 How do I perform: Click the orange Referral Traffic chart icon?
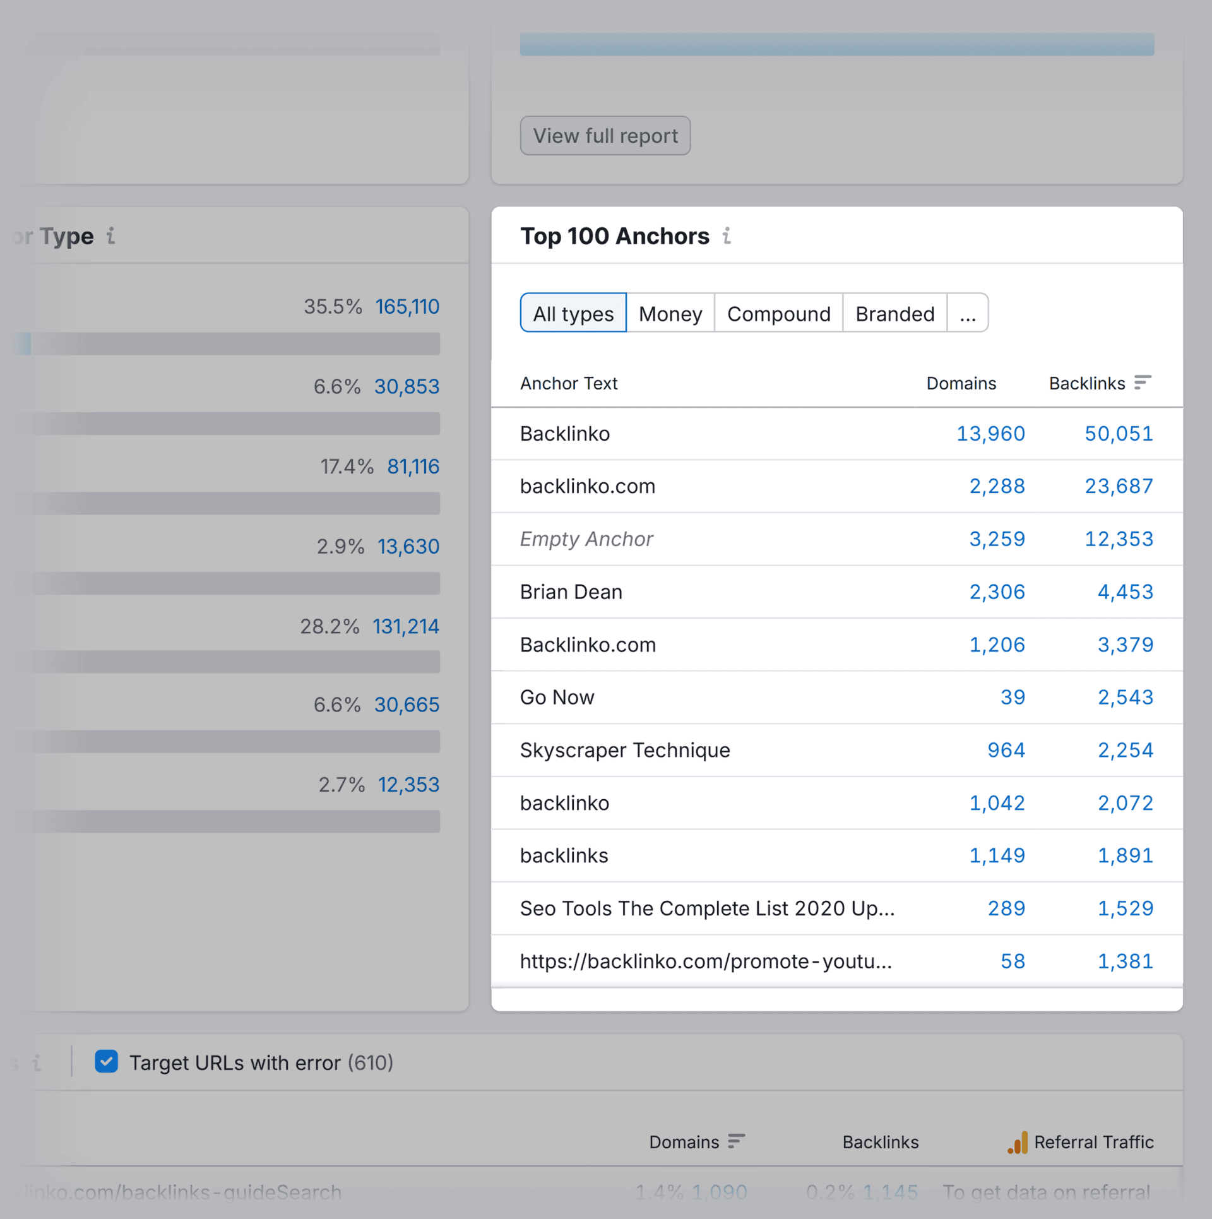(x=1018, y=1141)
